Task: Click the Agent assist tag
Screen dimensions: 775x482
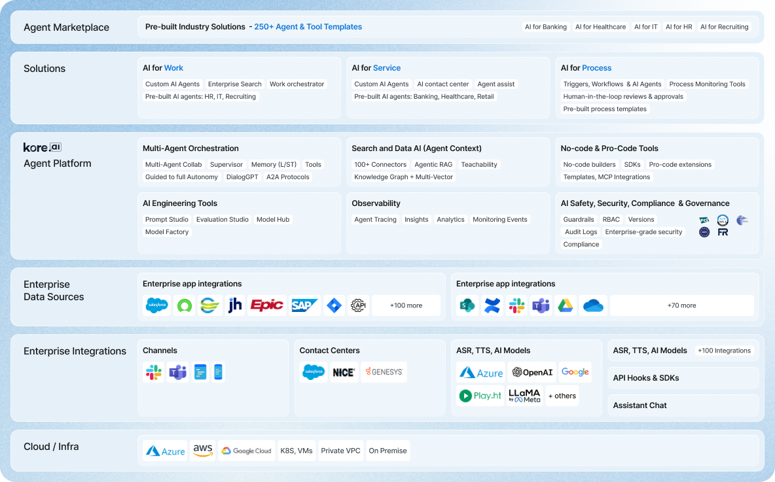Action: point(496,84)
